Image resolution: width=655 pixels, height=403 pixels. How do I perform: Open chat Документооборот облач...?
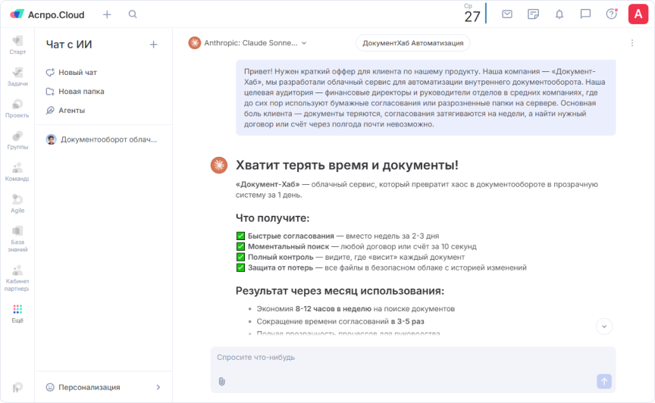coord(102,139)
